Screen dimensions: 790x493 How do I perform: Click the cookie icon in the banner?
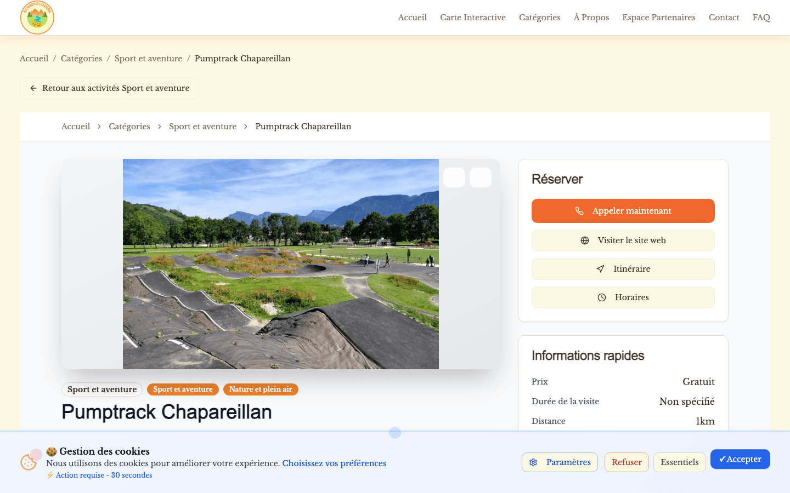click(29, 462)
